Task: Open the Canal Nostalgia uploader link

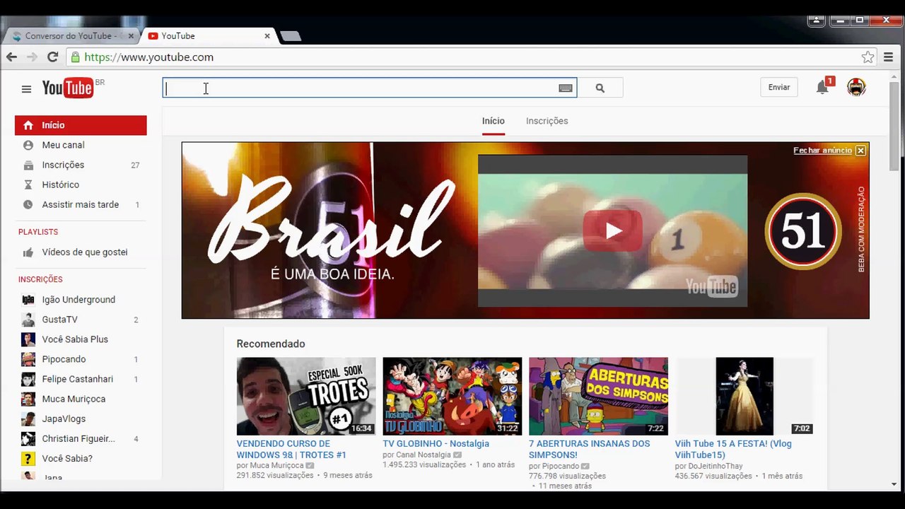Action: click(422, 455)
